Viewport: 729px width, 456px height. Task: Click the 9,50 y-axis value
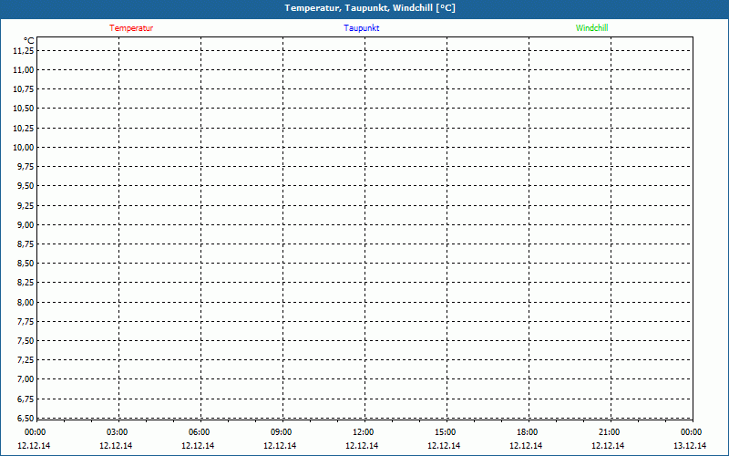(x=26, y=186)
